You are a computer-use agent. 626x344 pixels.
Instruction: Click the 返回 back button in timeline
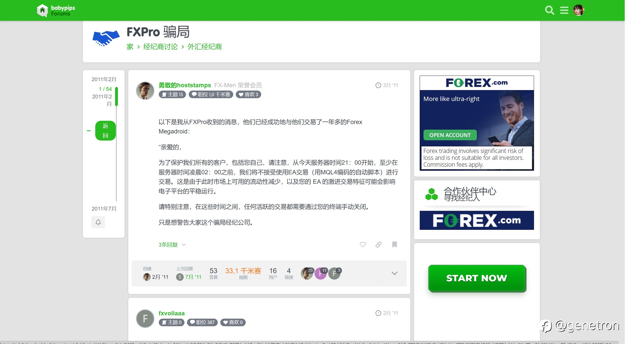pyautogui.click(x=105, y=131)
